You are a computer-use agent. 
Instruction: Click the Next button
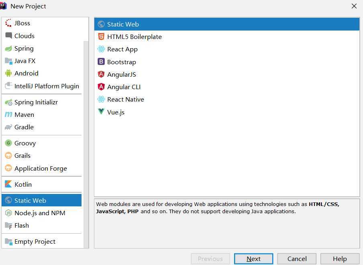(x=253, y=259)
